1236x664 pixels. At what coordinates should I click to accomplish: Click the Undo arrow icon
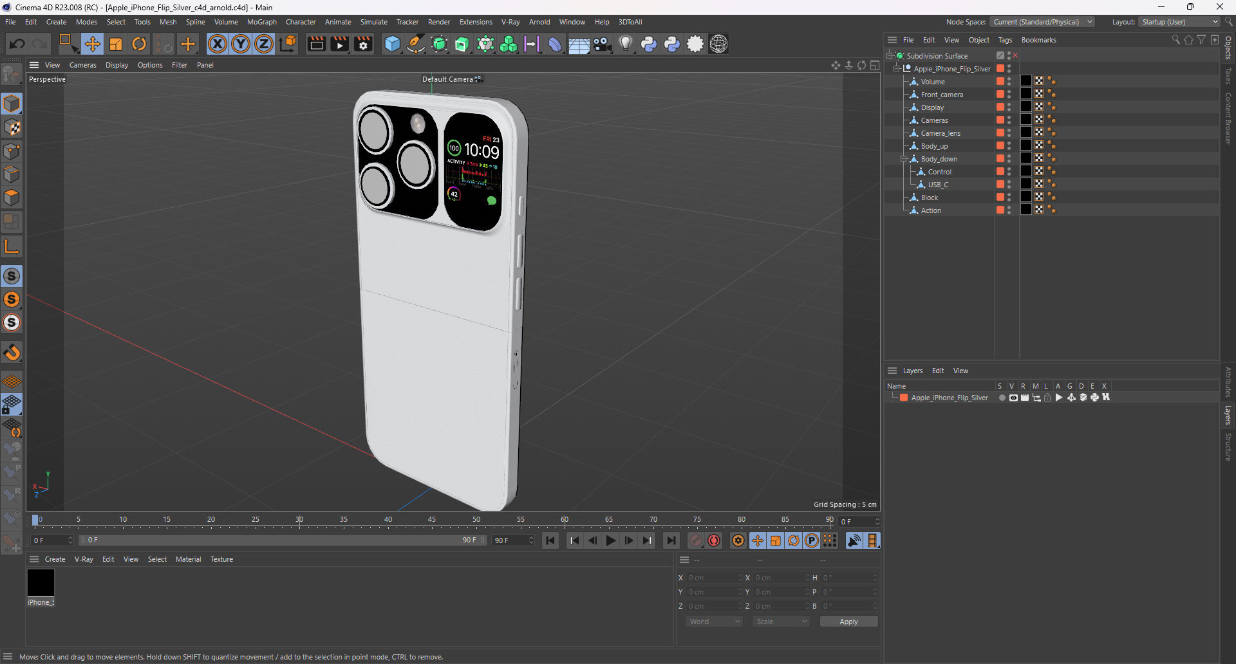[x=17, y=44]
